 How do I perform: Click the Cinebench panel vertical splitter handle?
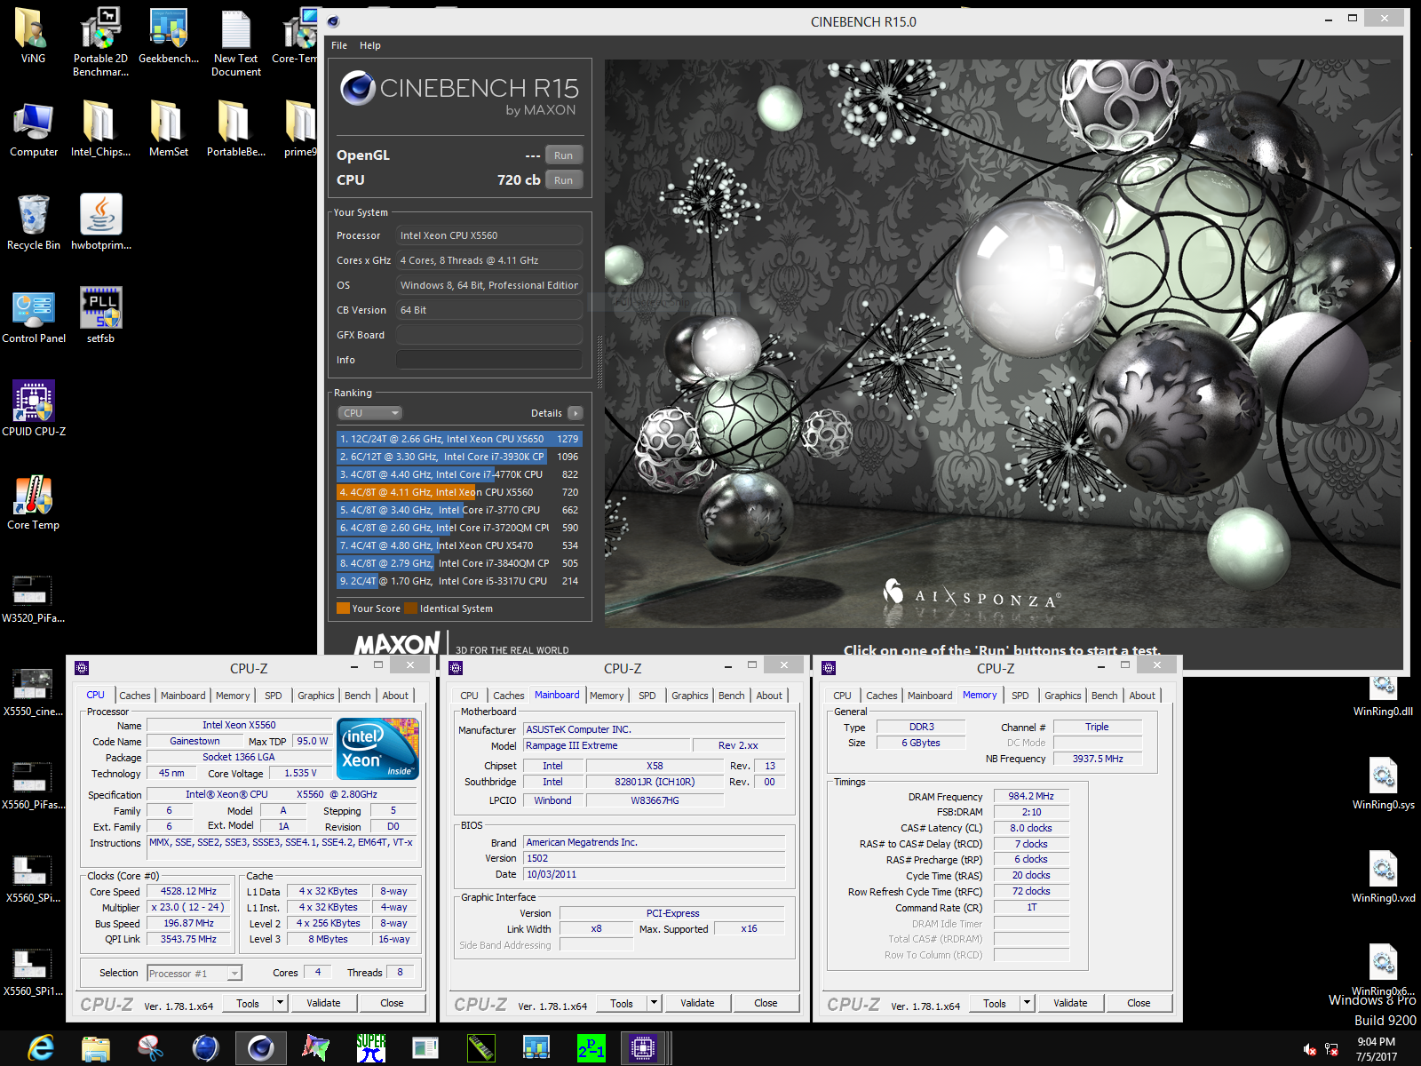click(x=599, y=362)
